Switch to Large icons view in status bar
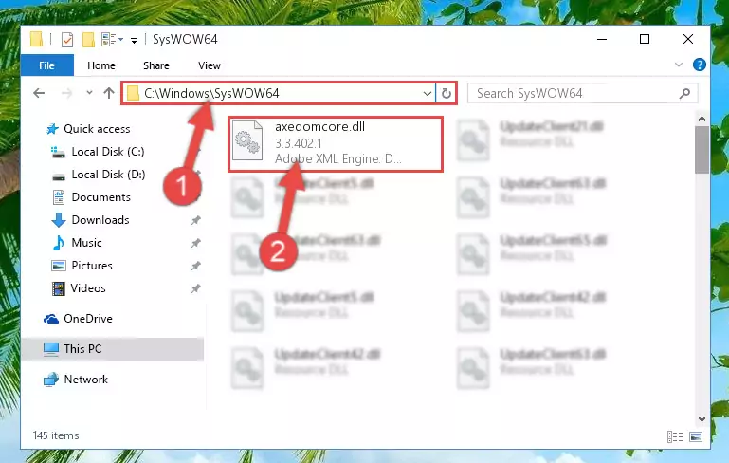 696,437
